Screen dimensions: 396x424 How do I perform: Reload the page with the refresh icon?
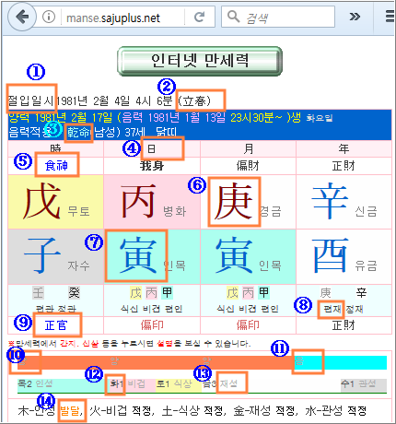200,17
